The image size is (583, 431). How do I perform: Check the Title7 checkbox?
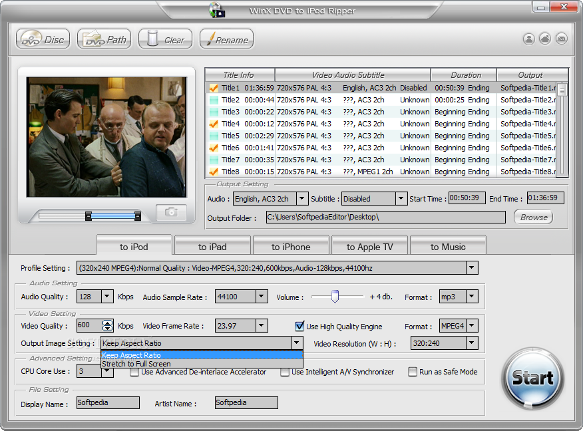click(x=214, y=160)
